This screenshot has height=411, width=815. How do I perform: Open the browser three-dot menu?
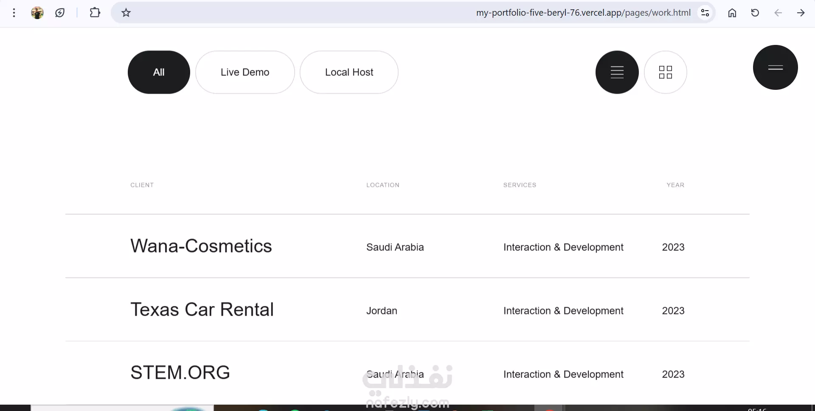(x=14, y=13)
